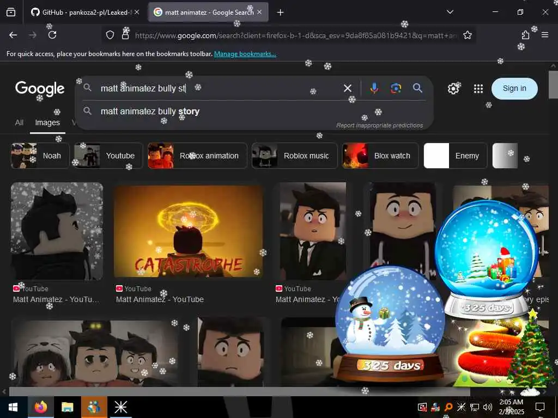Open the CATASTROPHE image result

[x=189, y=231]
